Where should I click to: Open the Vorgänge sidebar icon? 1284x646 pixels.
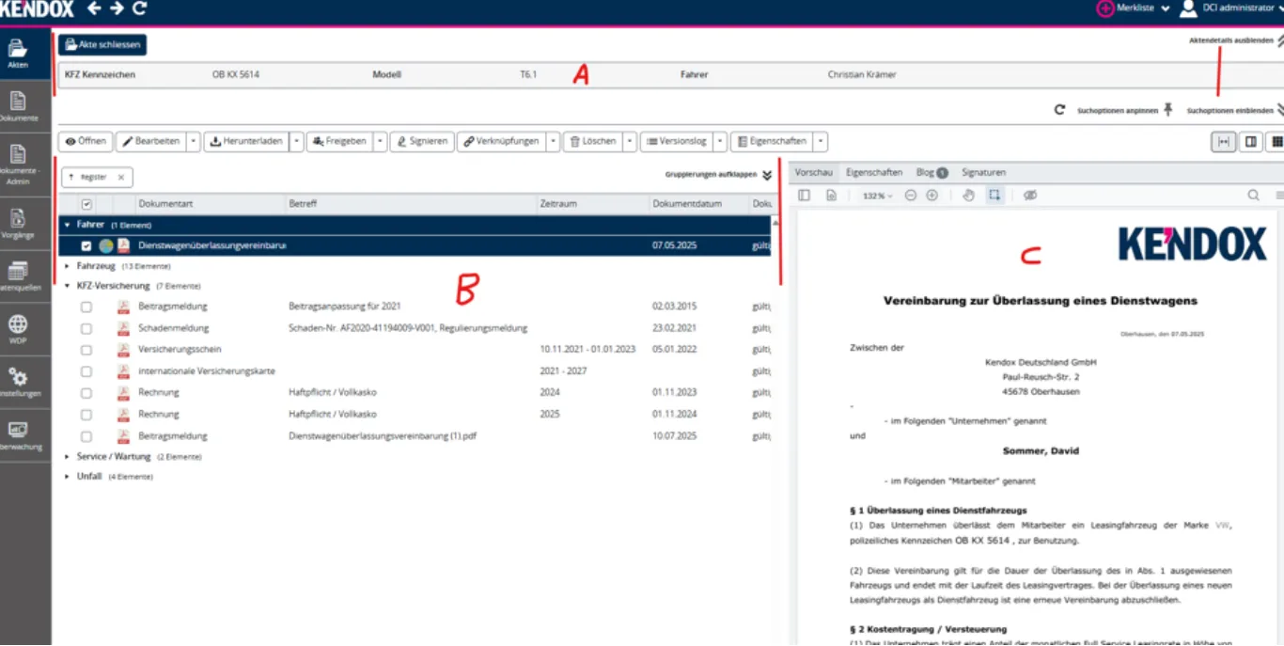coord(18,223)
